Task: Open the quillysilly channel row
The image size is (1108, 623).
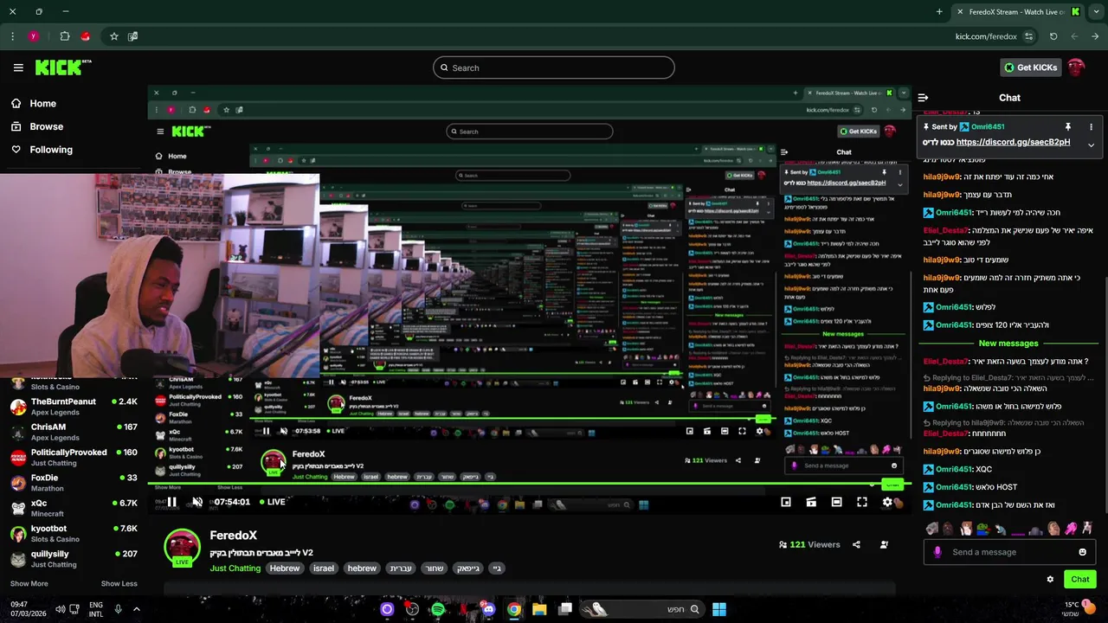Action: [73, 558]
